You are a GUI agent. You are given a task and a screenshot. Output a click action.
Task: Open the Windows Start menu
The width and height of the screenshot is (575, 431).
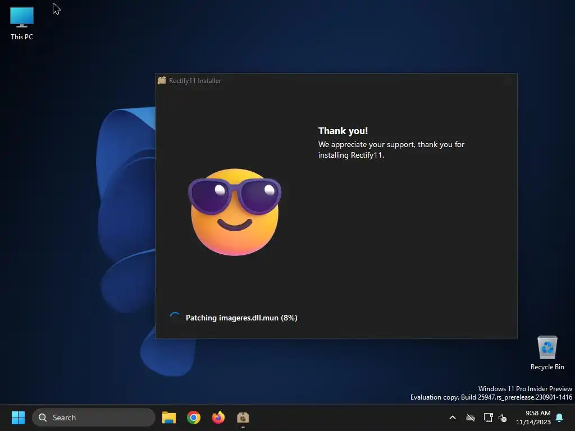(18, 418)
